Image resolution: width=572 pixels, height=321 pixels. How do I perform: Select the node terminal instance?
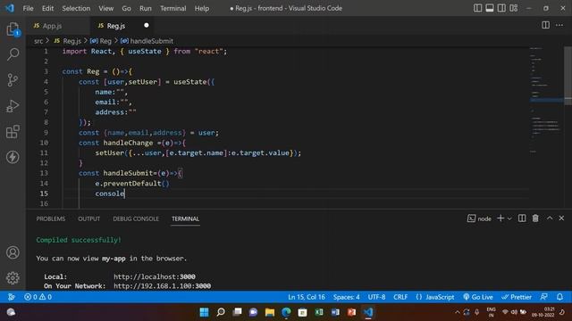click(479, 218)
